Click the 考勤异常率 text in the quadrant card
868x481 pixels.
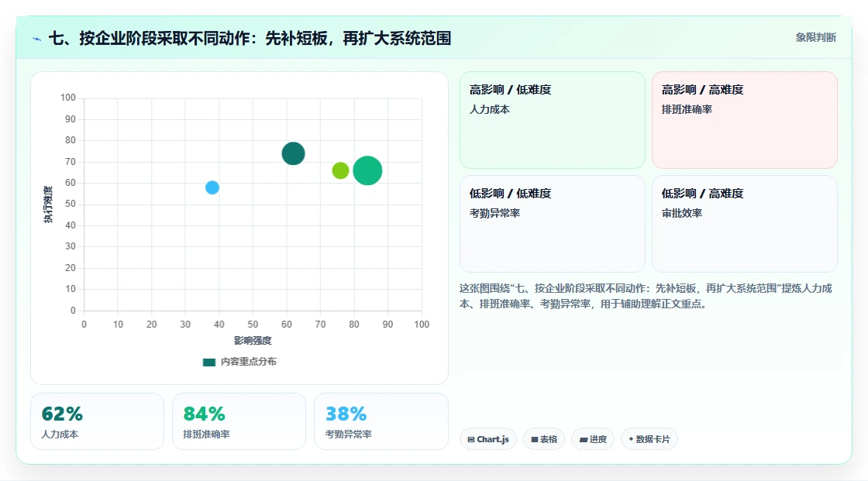(x=494, y=213)
